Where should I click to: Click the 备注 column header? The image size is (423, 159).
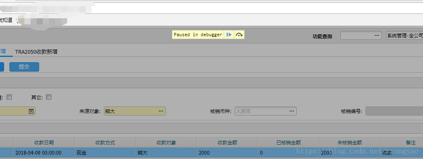[x=402, y=142]
